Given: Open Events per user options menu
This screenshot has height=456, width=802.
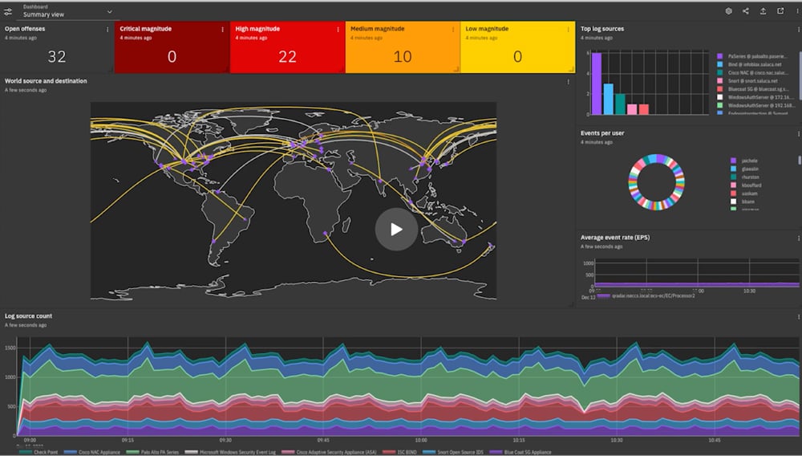Looking at the screenshot, I should point(799,133).
